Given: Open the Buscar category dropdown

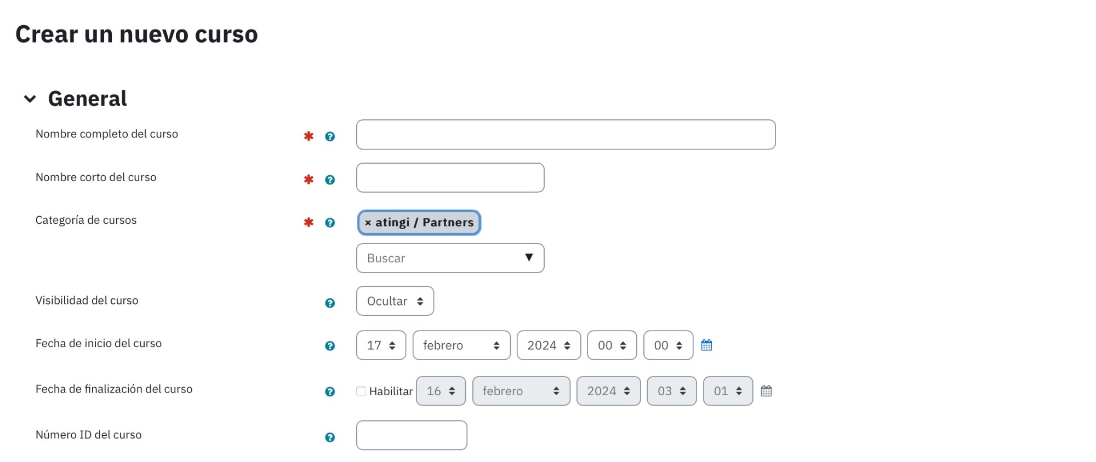Looking at the screenshot, I should click(450, 258).
